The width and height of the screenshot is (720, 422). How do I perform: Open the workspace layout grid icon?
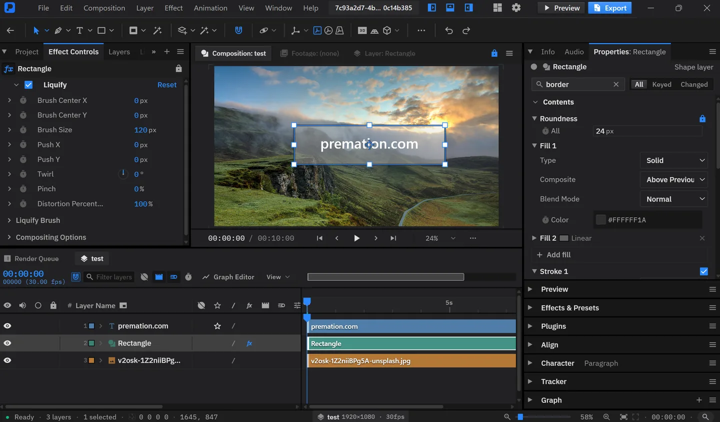(497, 8)
